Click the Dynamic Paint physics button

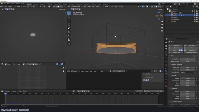[x=176, y=53]
